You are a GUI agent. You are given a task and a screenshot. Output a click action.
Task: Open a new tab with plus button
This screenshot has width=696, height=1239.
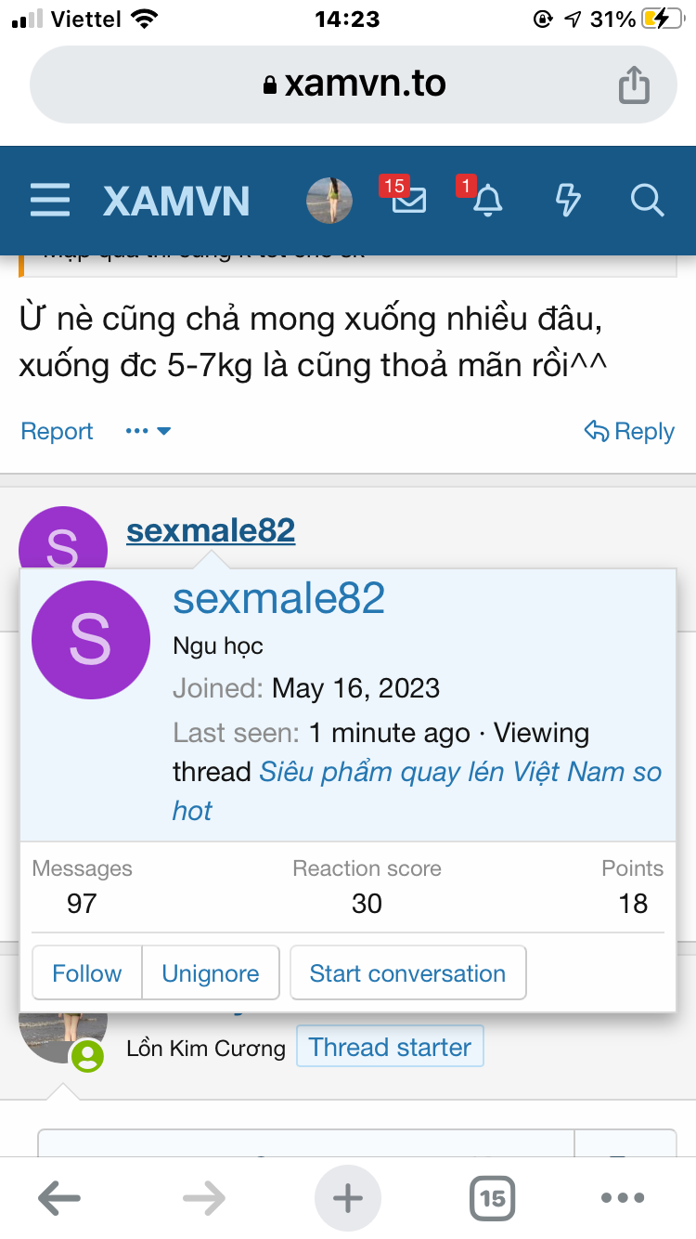[x=348, y=1198]
